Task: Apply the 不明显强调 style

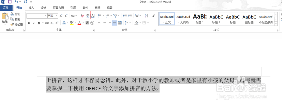Action: click(266, 19)
